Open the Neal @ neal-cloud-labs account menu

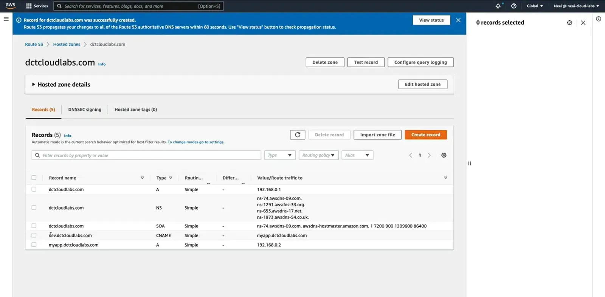(x=576, y=6)
